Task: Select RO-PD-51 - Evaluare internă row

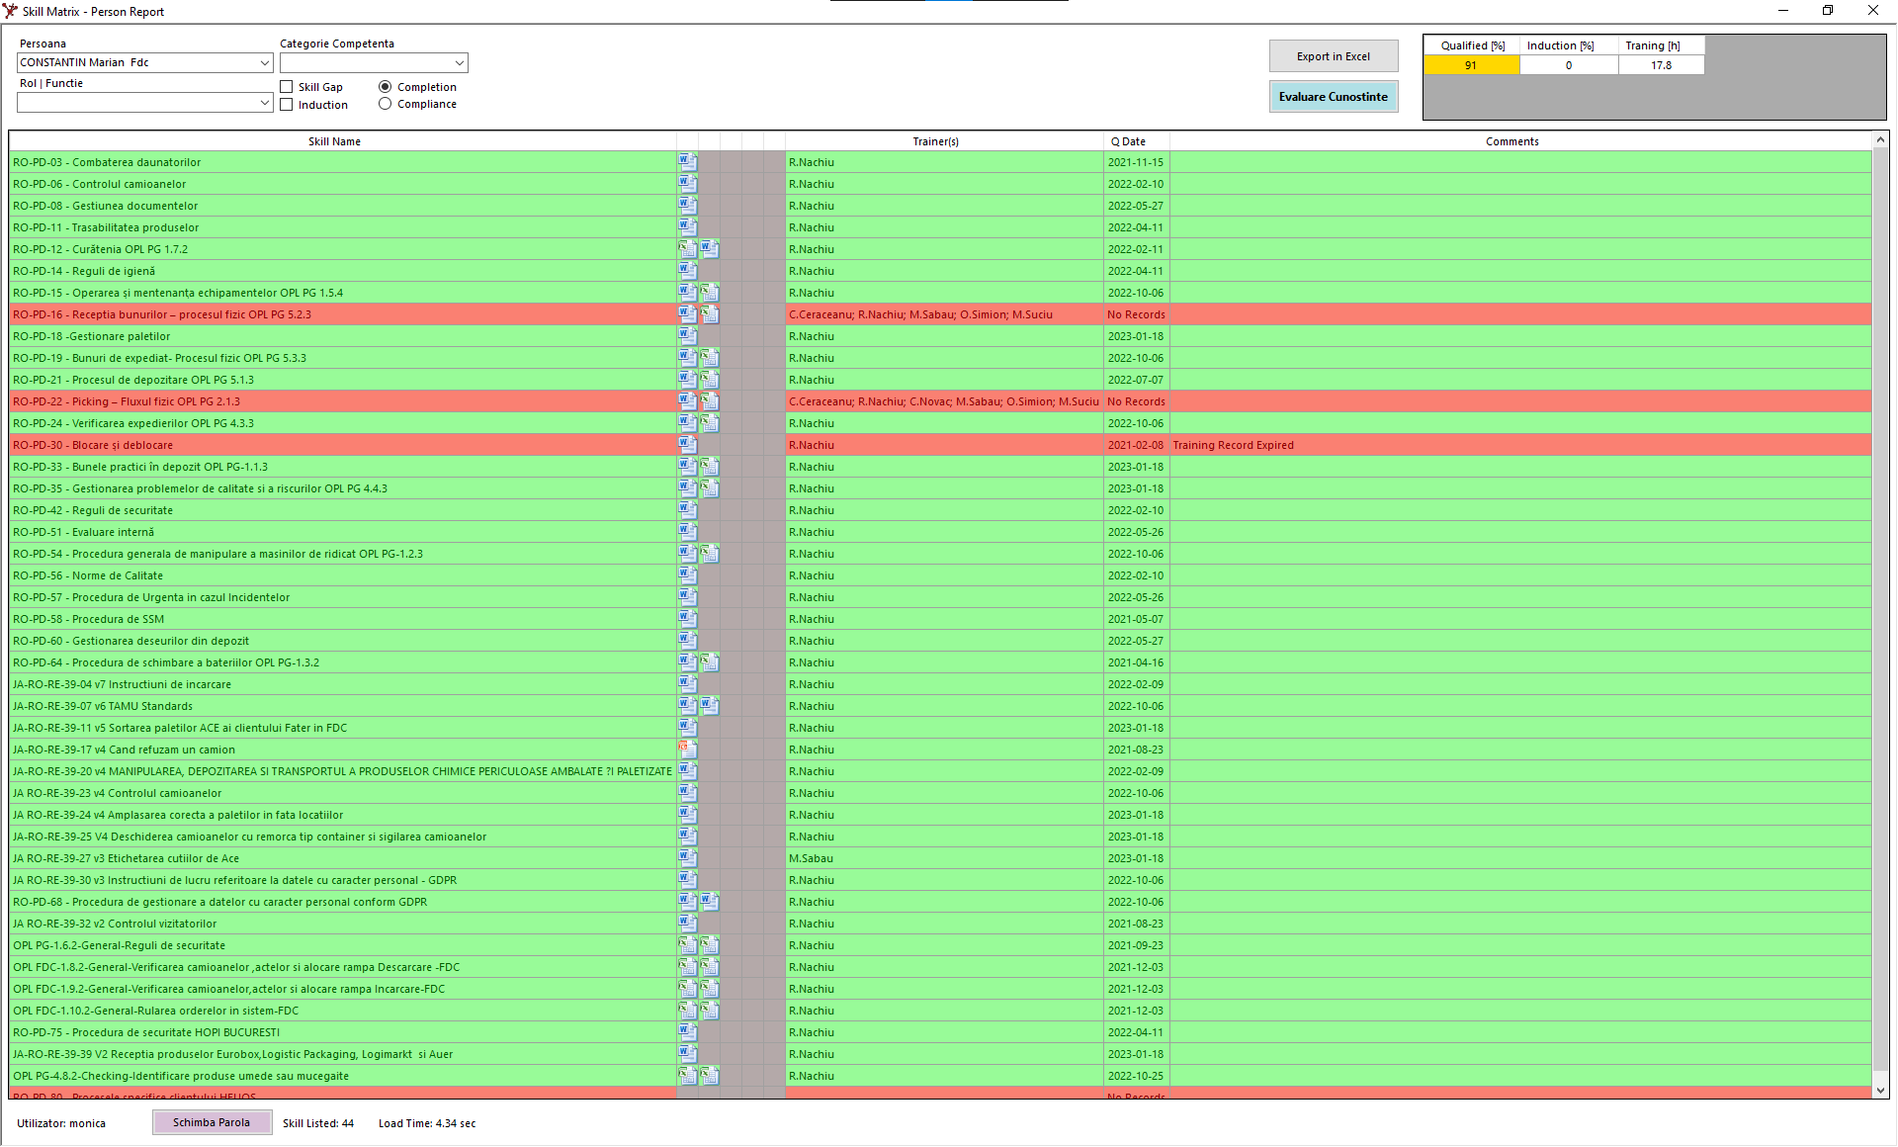Action: (940, 532)
